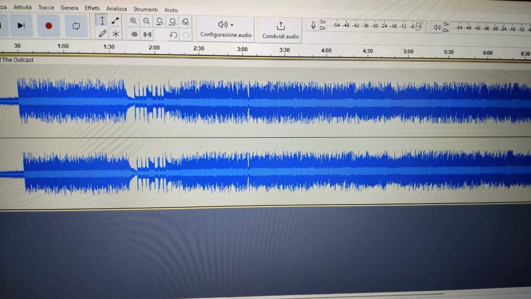Select the Selection (I-beam) tool
531x299 pixels.
pyautogui.click(x=102, y=21)
